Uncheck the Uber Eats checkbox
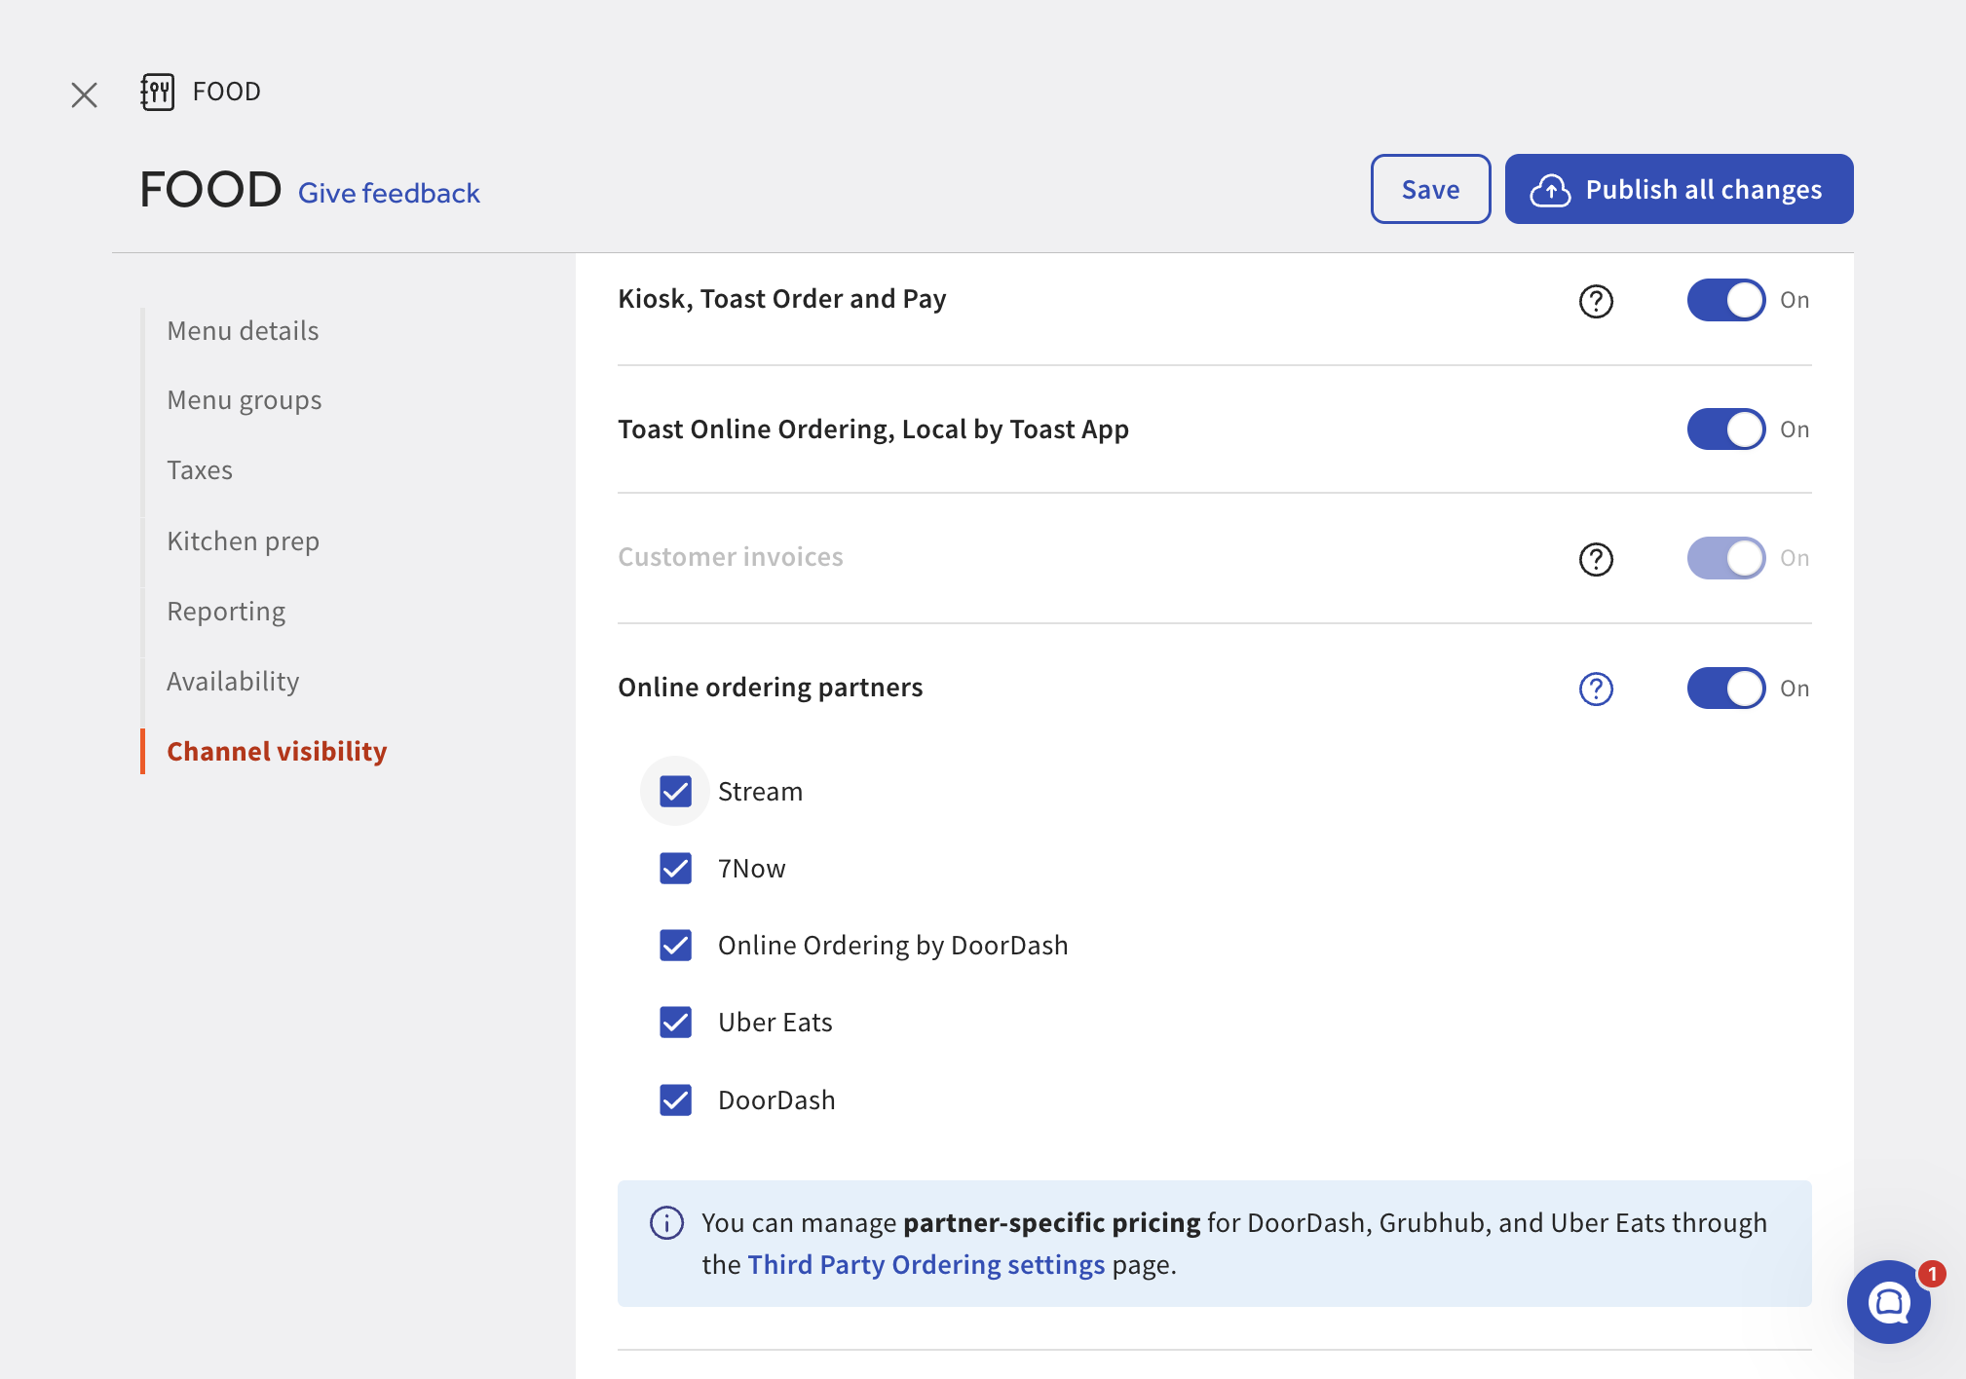 tap(675, 1022)
